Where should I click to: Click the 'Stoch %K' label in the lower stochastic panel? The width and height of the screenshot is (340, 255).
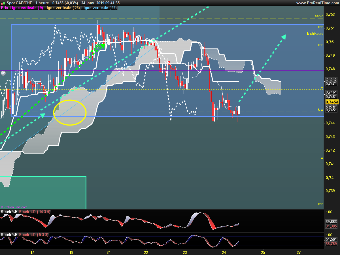[9, 235]
